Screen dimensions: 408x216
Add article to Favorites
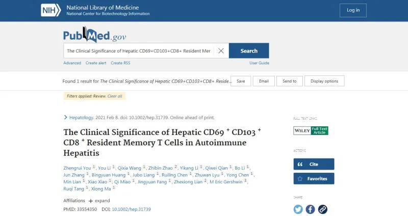point(314,179)
